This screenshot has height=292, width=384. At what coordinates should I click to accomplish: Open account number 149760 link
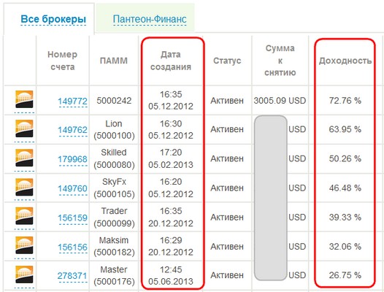(x=72, y=188)
